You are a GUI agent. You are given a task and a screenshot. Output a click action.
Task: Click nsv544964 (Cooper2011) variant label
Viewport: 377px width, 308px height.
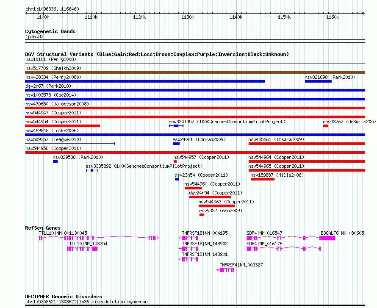(x=276, y=157)
